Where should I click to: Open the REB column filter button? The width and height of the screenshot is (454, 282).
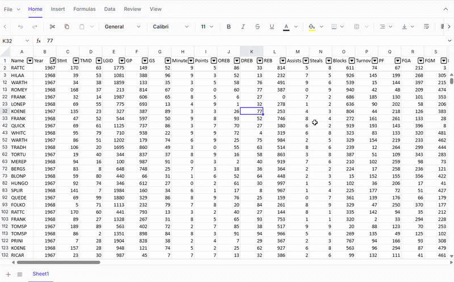tap(283, 60)
